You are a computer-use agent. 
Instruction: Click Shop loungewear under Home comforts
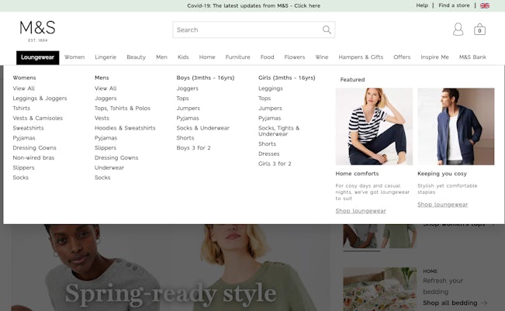coord(361,211)
